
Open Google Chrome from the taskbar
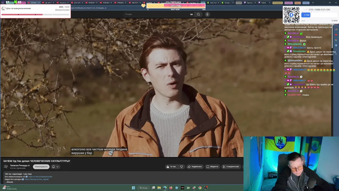coord(200,188)
